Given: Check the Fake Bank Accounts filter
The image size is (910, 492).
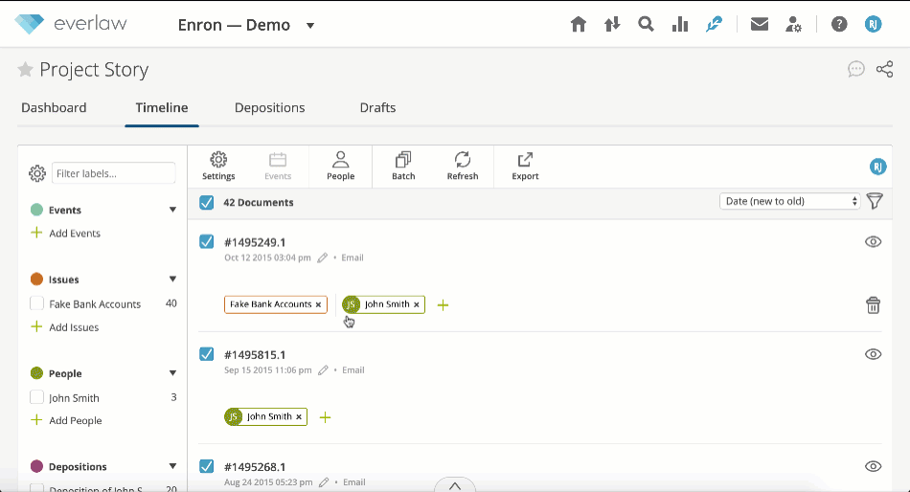Looking at the screenshot, I should pyautogui.click(x=36, y=303).
